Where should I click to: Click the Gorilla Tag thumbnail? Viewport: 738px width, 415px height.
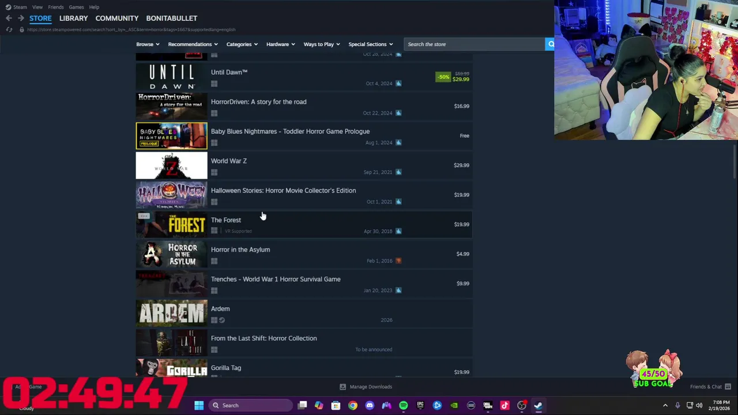point(171,368)
